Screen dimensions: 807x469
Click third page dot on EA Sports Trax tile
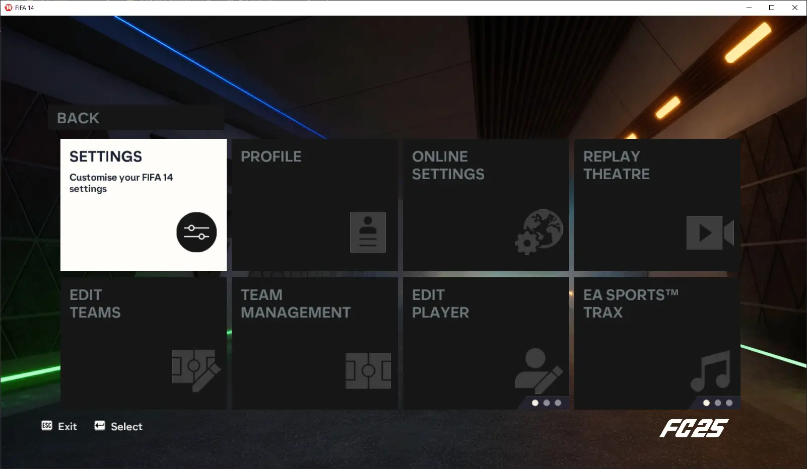[729, 403]
